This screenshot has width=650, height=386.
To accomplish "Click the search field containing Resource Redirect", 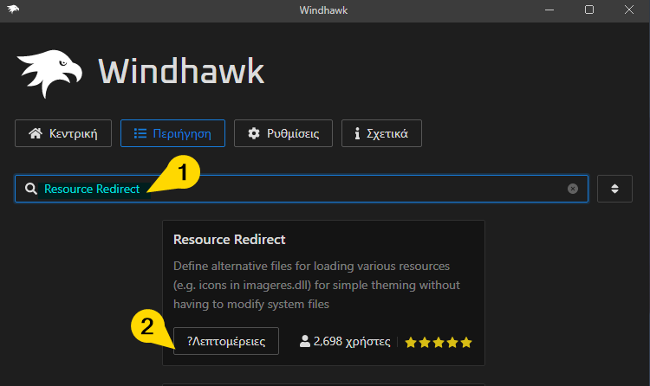I will (302, 189).
